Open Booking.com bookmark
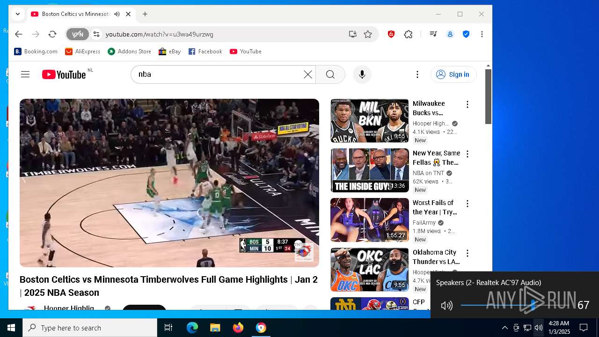This screenshot has width=599, height=337. tap(36, 51)
